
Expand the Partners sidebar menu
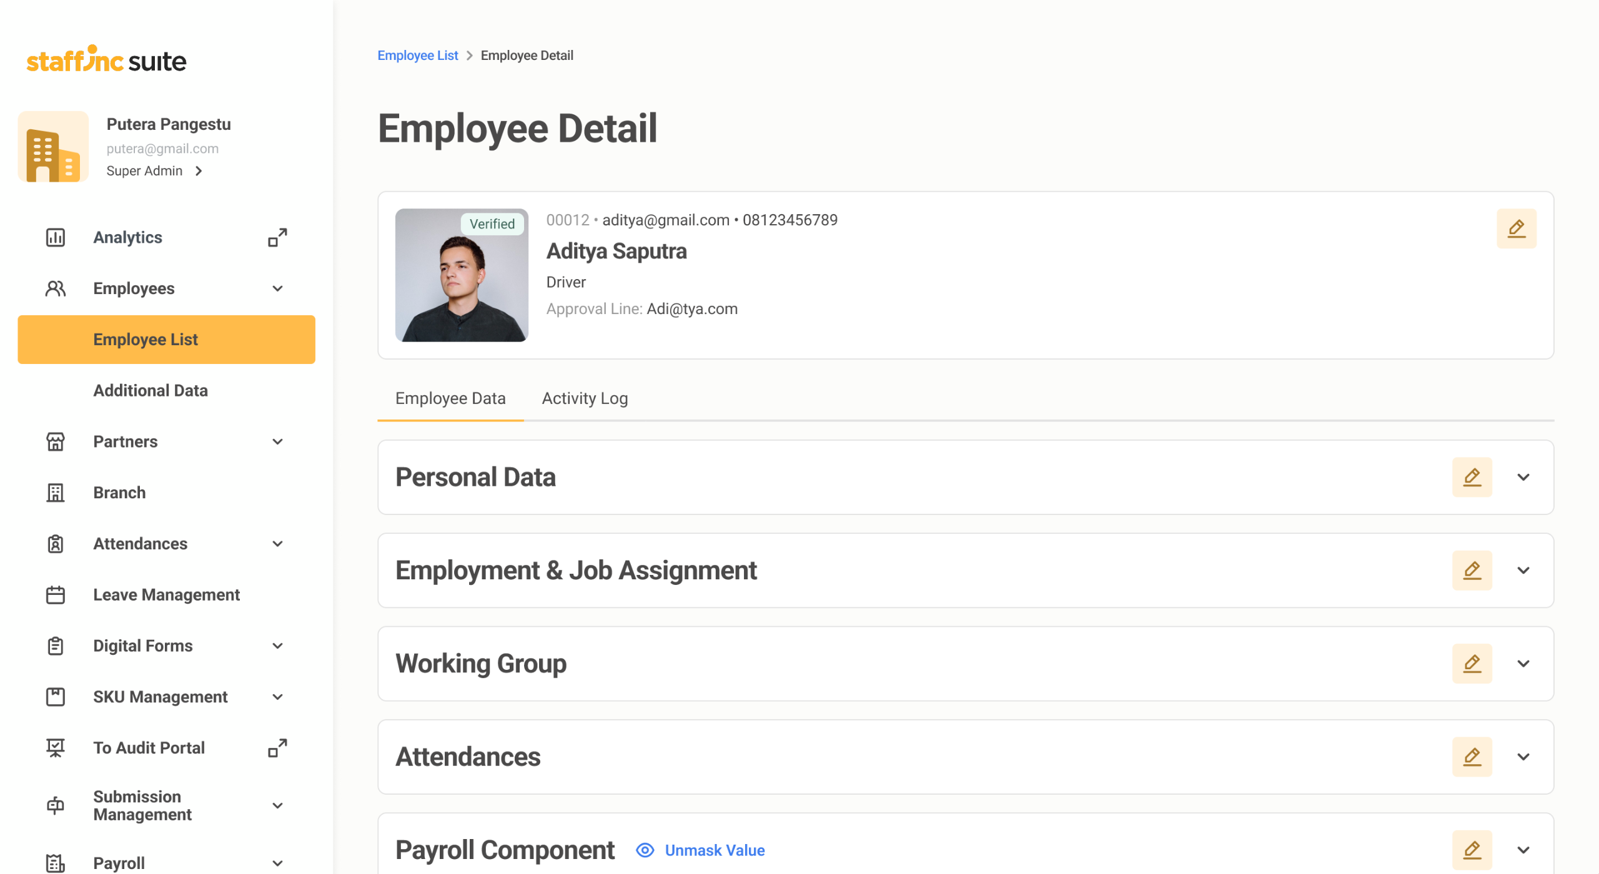point(277,441)
